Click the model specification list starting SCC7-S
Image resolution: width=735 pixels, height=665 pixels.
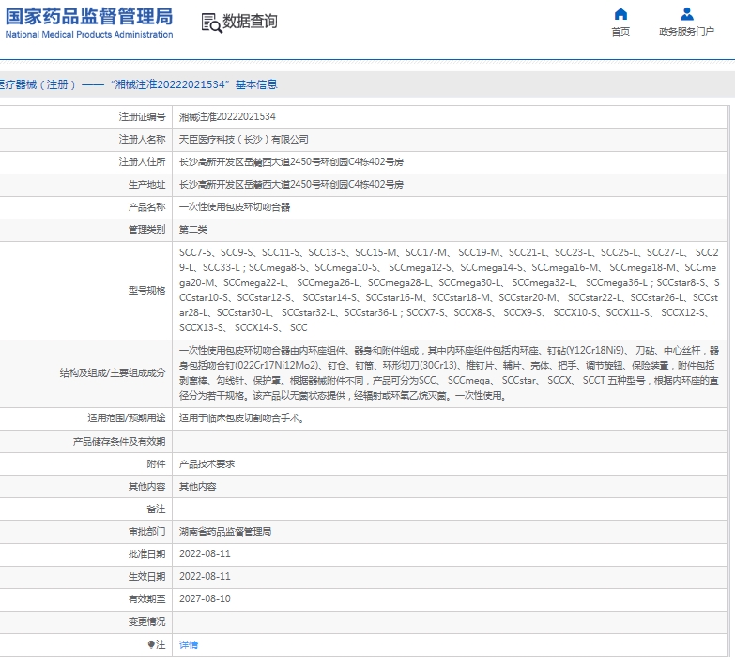[449, 291]
